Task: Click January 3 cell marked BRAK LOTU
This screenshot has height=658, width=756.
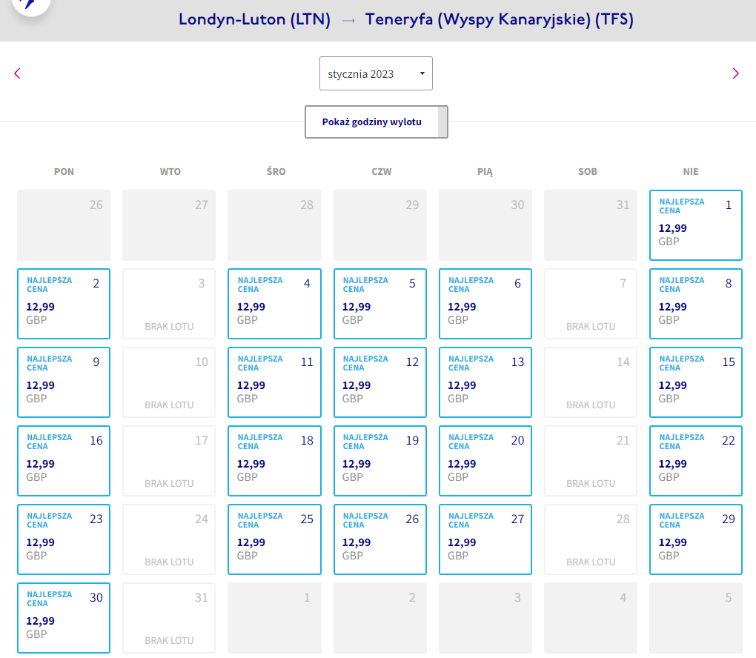Action: [x=169, y=304]
